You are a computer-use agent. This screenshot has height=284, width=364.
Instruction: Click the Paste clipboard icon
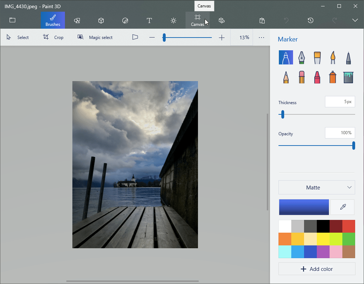[x=262, y=21]
